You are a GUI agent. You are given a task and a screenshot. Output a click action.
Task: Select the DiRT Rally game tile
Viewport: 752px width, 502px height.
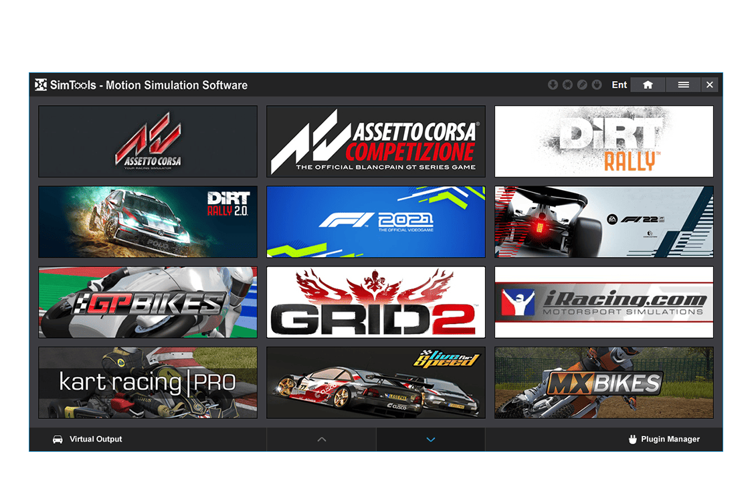click(x=603, y=142)
